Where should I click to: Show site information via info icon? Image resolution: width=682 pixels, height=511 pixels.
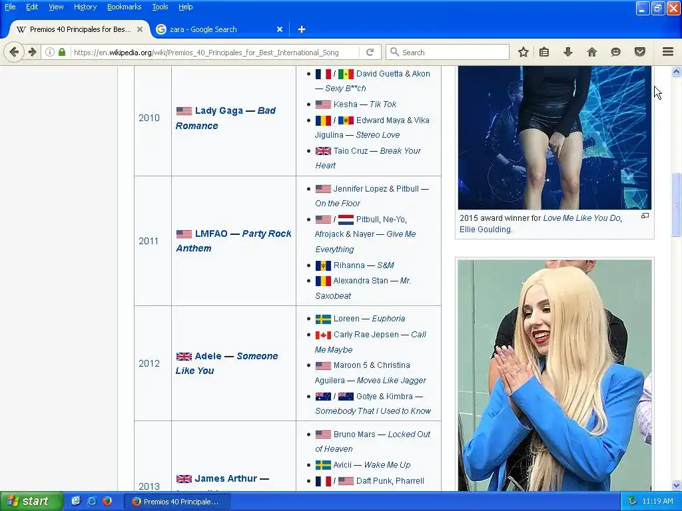(49, 52)
